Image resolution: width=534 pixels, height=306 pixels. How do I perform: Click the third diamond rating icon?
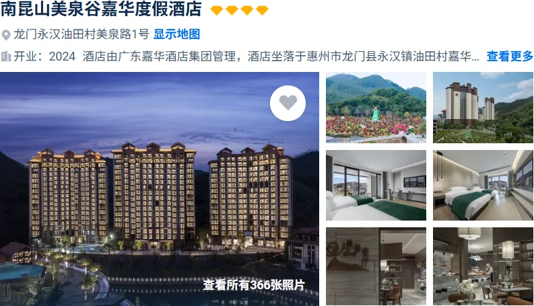247,10
